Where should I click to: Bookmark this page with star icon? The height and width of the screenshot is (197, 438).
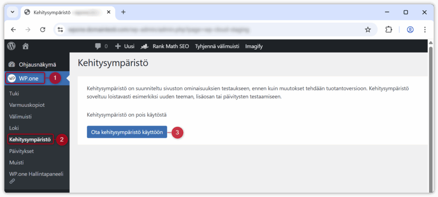[x=367, y=29]
